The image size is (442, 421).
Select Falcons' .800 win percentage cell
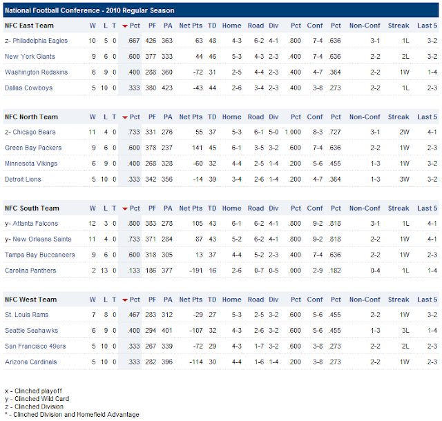click(133, 223)
